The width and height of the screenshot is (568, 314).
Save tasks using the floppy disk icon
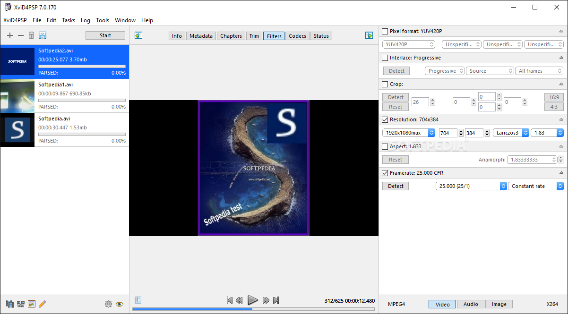[x=42, y=35]
